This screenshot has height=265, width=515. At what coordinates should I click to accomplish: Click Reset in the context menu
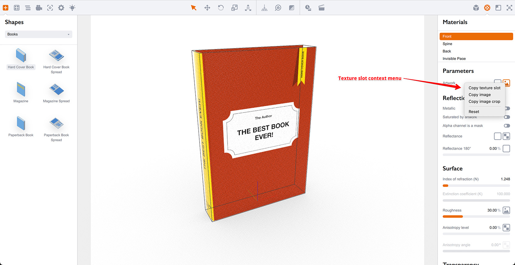coord(474,112)
